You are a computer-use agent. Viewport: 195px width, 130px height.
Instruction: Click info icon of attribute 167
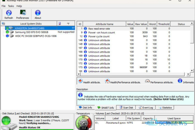pyautogui.click(x=85, y=48)
